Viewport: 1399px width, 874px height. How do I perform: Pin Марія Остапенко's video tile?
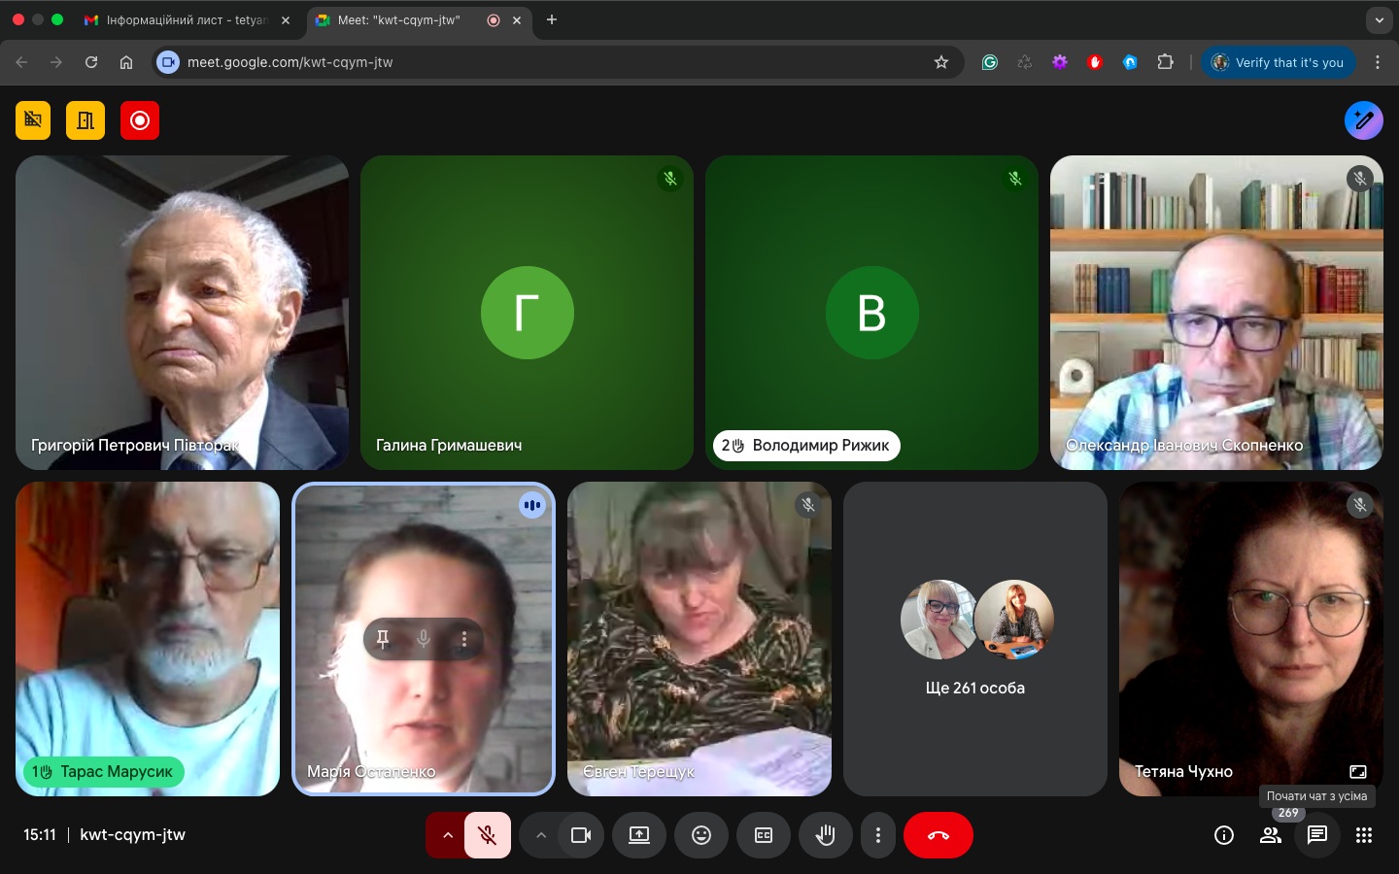(383, 639)
